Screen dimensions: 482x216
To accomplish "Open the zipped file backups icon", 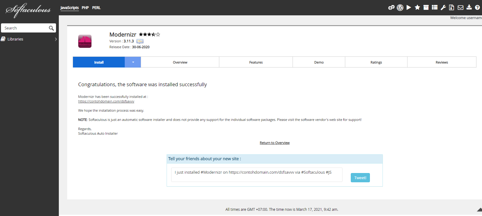I will (452, 8).
